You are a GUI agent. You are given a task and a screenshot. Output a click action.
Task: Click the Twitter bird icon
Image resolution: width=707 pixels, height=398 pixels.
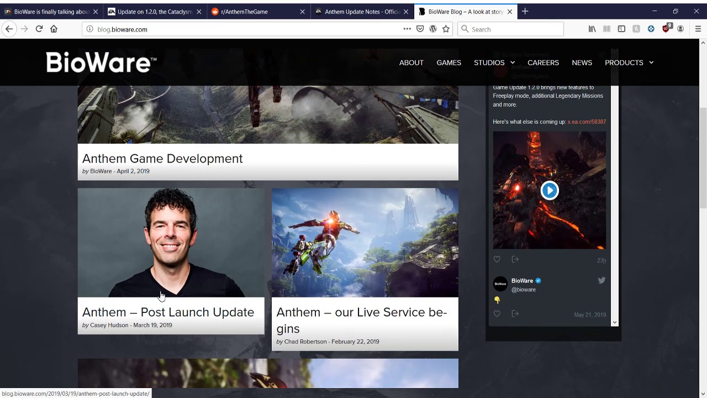coord(602,280)
